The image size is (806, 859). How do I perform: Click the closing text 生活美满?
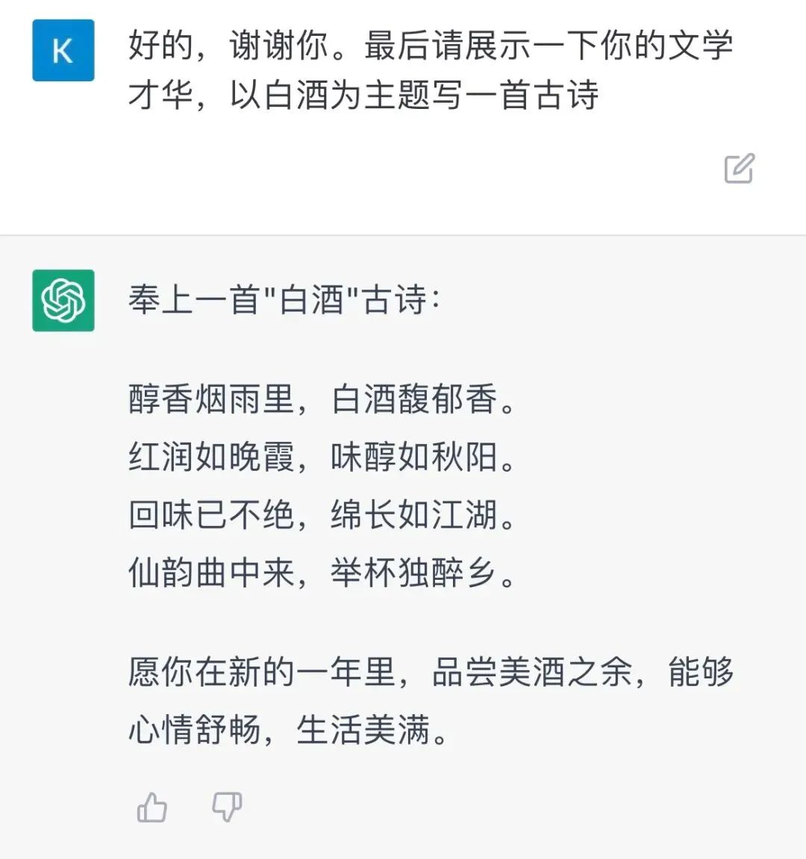click(363, 730)
